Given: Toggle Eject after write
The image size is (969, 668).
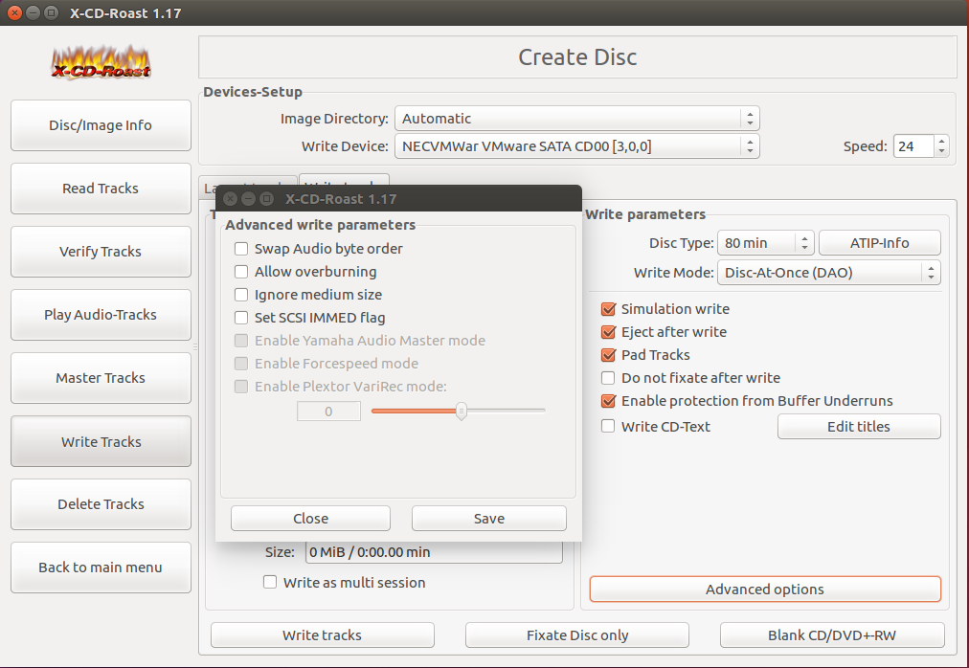Looking at the screenshot, I should (x=608, y=332).
